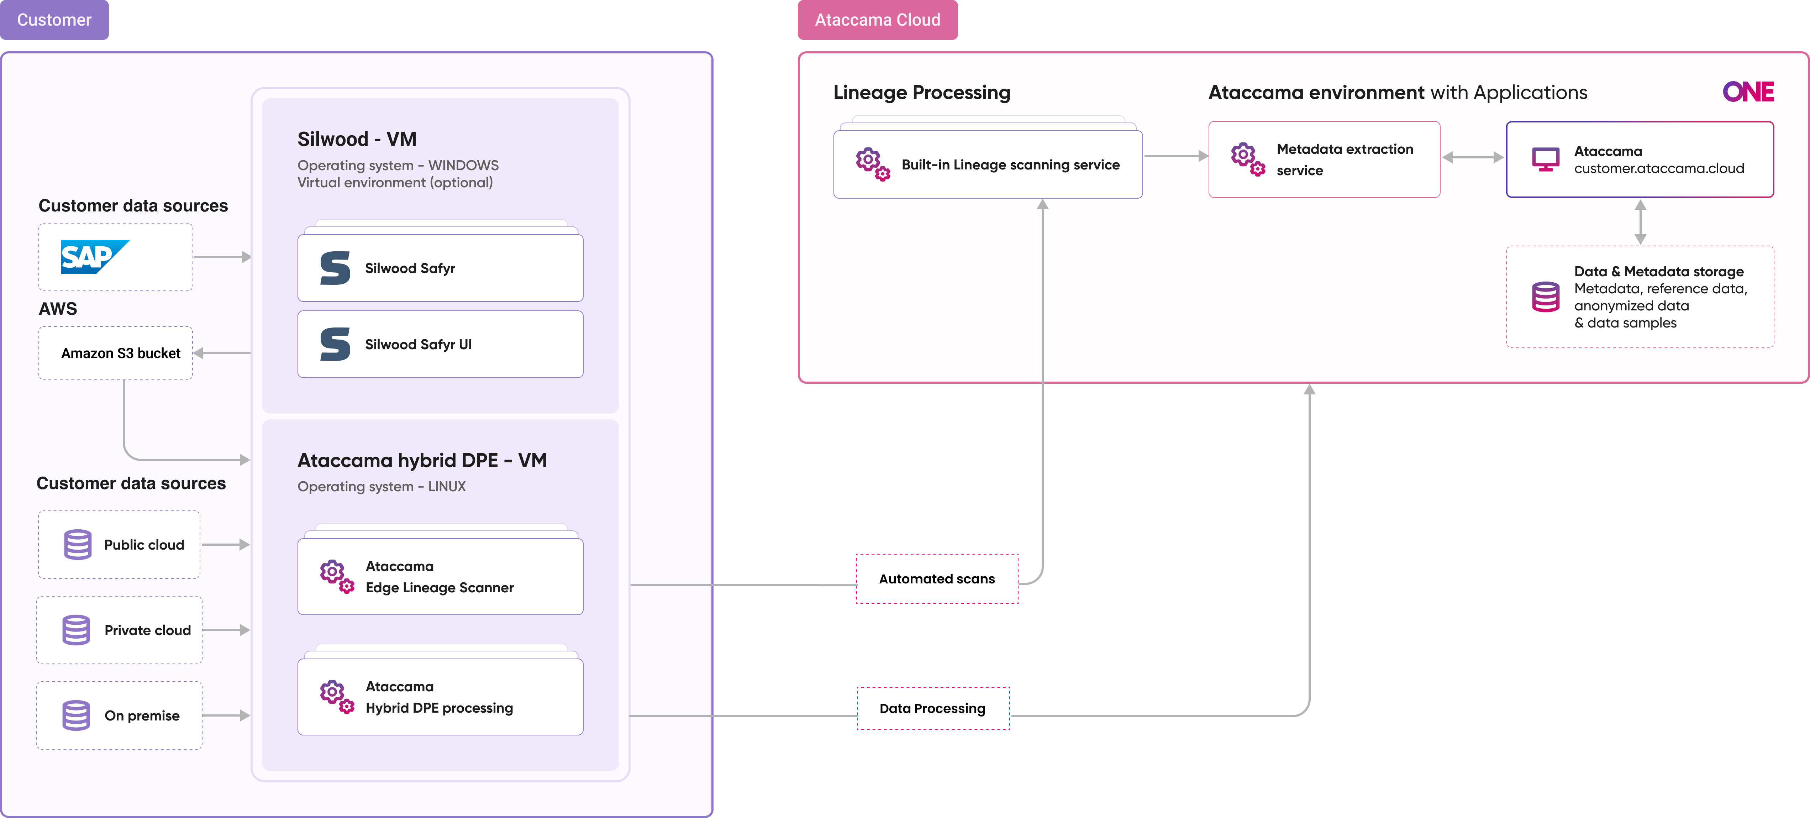Viewport: 1810px width, 818px height.
Task: Click the Built-in Lineage scanning service card
Action: coord(988,164)
